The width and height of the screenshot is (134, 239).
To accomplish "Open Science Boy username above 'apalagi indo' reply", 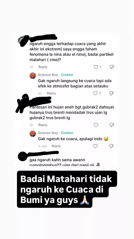I will 48,133.
